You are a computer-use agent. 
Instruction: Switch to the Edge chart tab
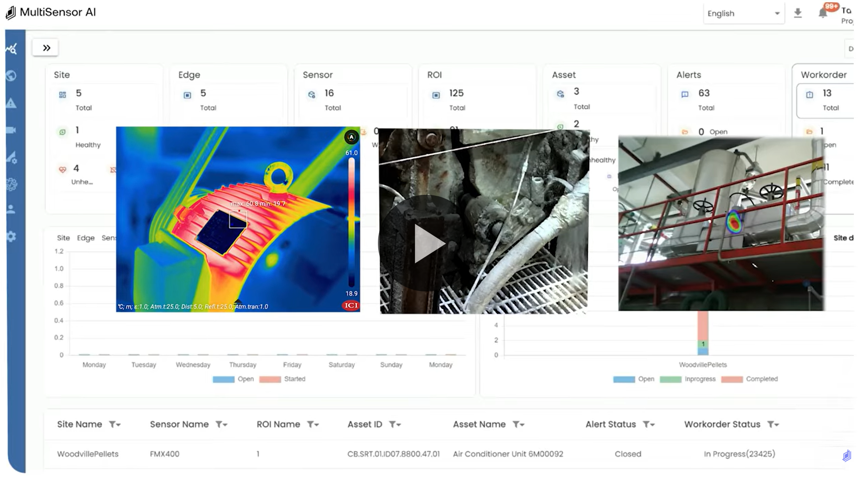coord(86,238)
